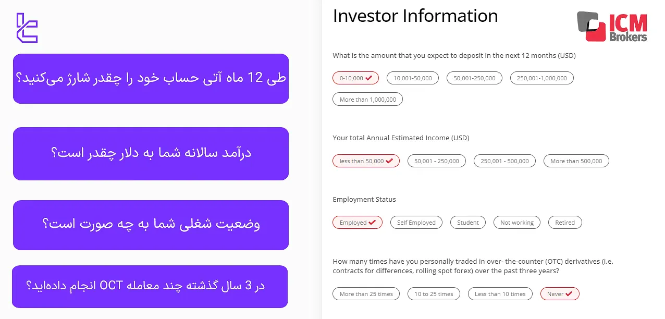Mark Retired under Employment Status
This screenshot has width=665, height=319.
pos(565,222)
